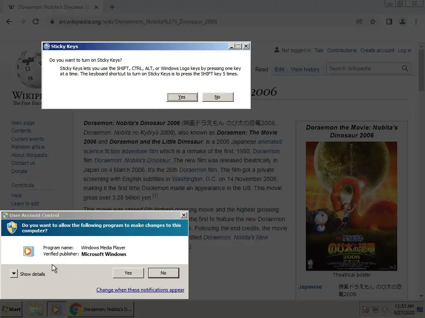
Task: Click Create account on Wikipedia
Action: 377,50
